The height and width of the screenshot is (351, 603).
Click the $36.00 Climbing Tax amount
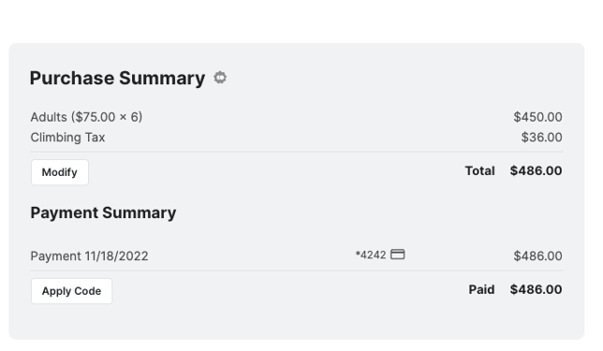[x=541, y=138]
